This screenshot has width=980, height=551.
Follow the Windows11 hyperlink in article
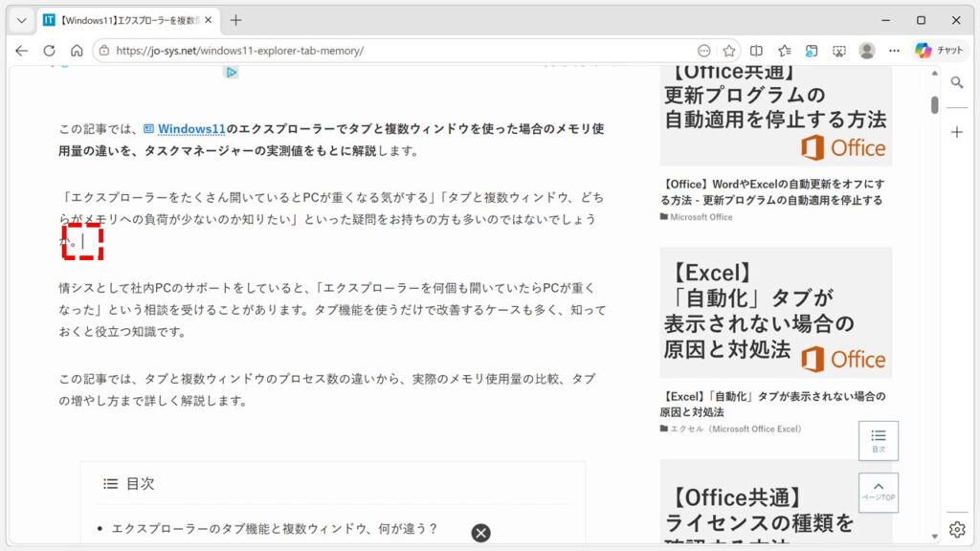click(x=191, y=129)
